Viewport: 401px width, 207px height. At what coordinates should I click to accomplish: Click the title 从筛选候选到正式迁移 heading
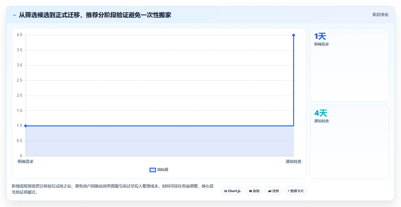[95, 15]
